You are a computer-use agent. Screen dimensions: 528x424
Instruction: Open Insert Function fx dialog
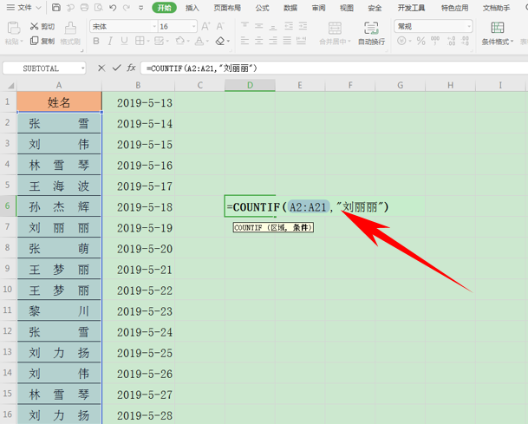pos(131,68)
